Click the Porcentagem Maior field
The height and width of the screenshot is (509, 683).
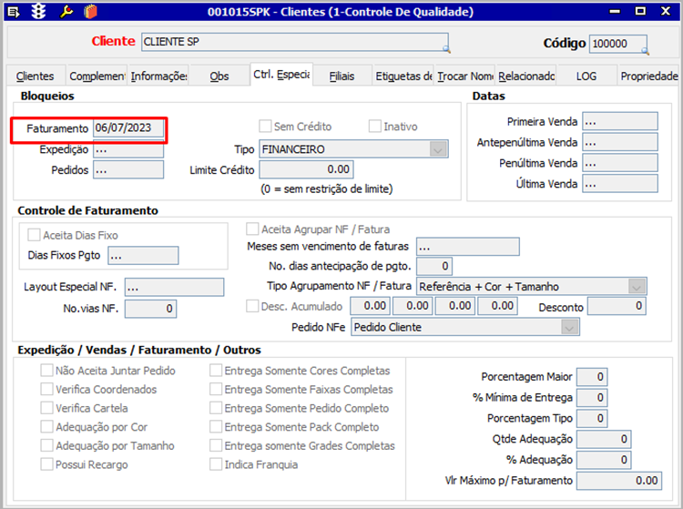(x=592, y=377)
